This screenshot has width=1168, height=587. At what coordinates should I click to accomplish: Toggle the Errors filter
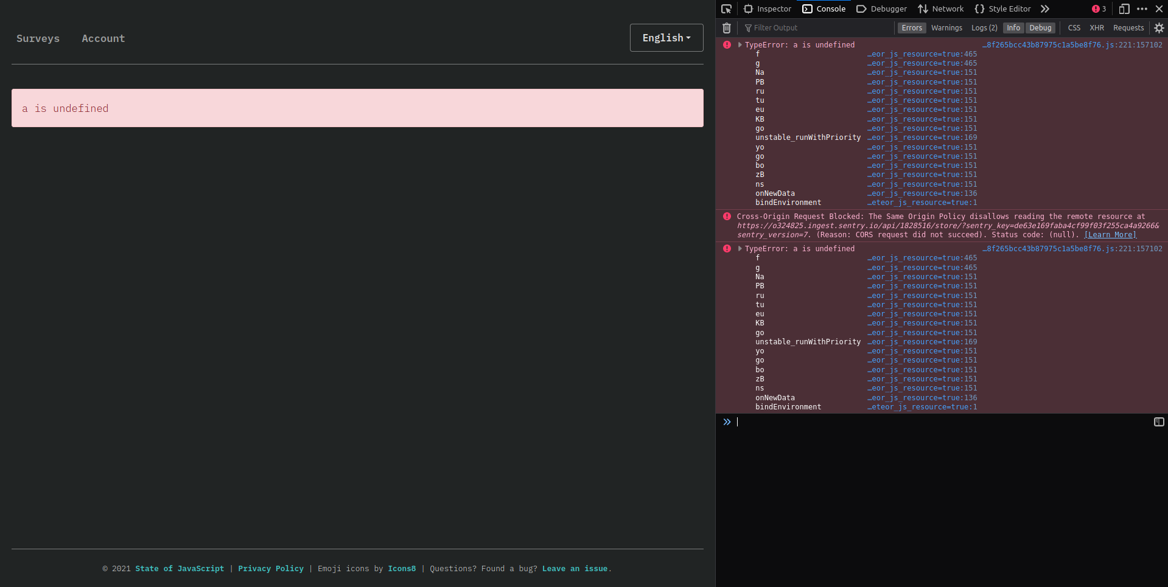tap(912, 28)
